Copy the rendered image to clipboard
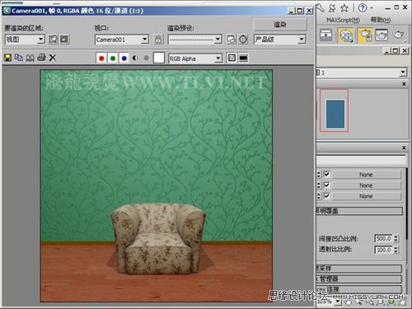Viewport: 412px width, 309px height. click(x=19, y=58)
